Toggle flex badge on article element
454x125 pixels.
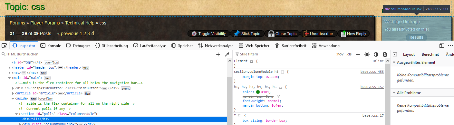88,93
